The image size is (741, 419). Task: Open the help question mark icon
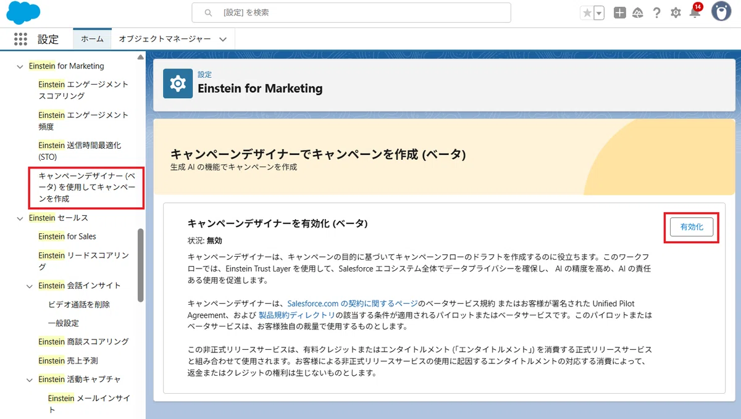click(657, 13)
